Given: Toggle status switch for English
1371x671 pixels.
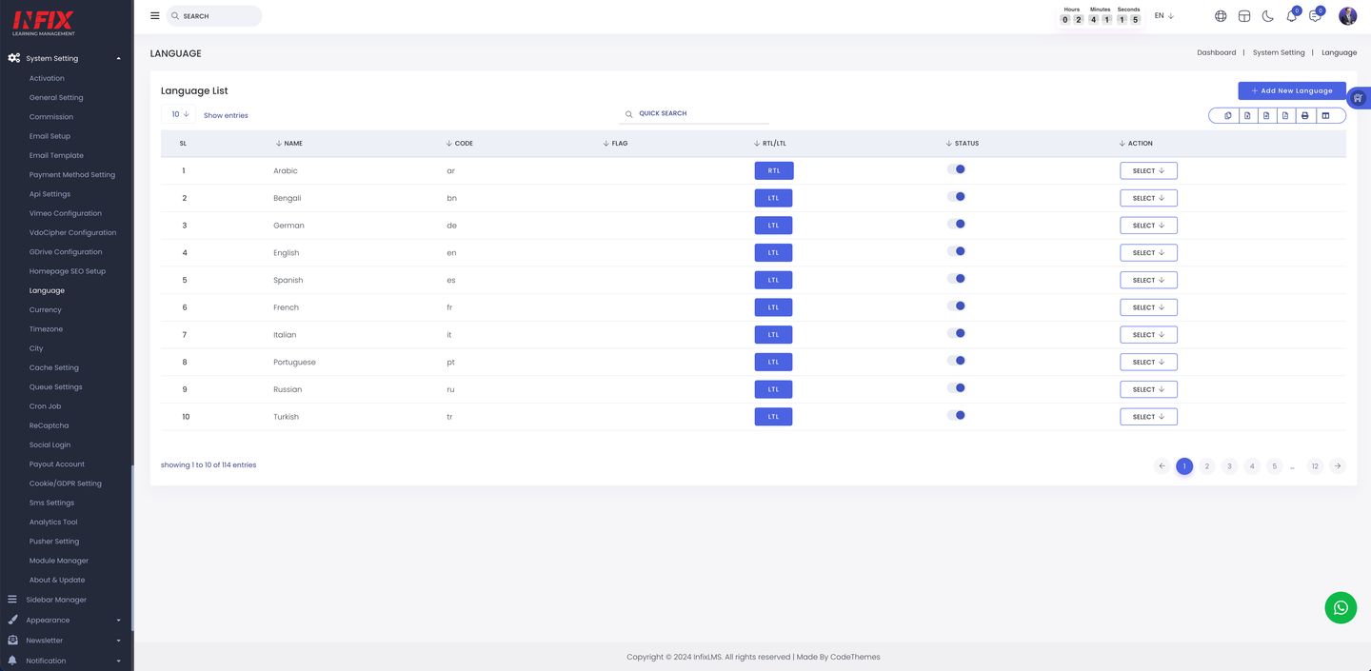Looking at the screenshot, I should pyautogui.click(x=957, y=251).
